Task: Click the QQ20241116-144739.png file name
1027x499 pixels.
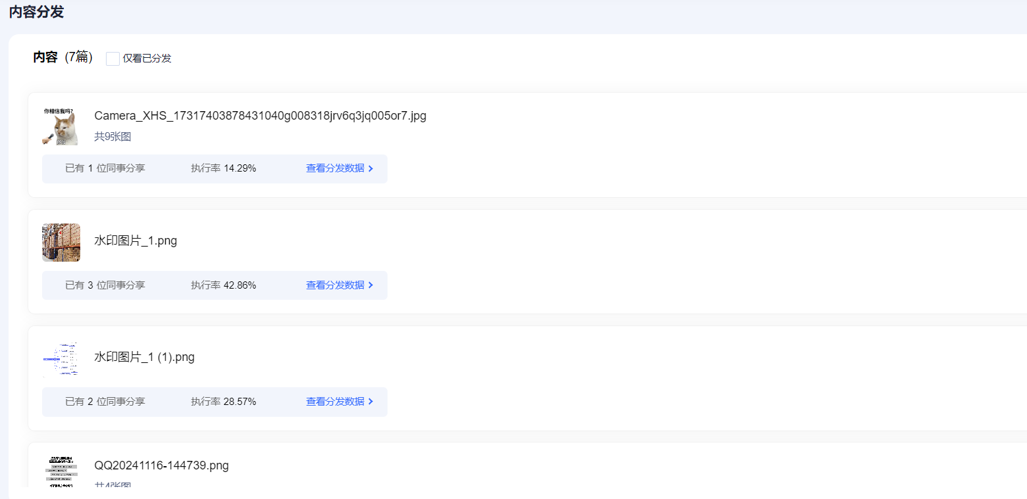Action: click(161, 465)
